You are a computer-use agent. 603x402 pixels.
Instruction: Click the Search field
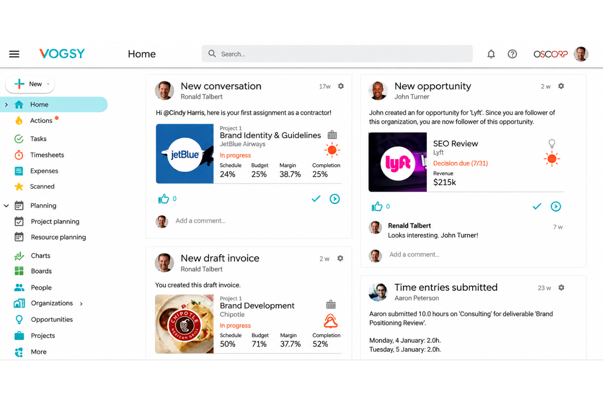click(337, 54)
